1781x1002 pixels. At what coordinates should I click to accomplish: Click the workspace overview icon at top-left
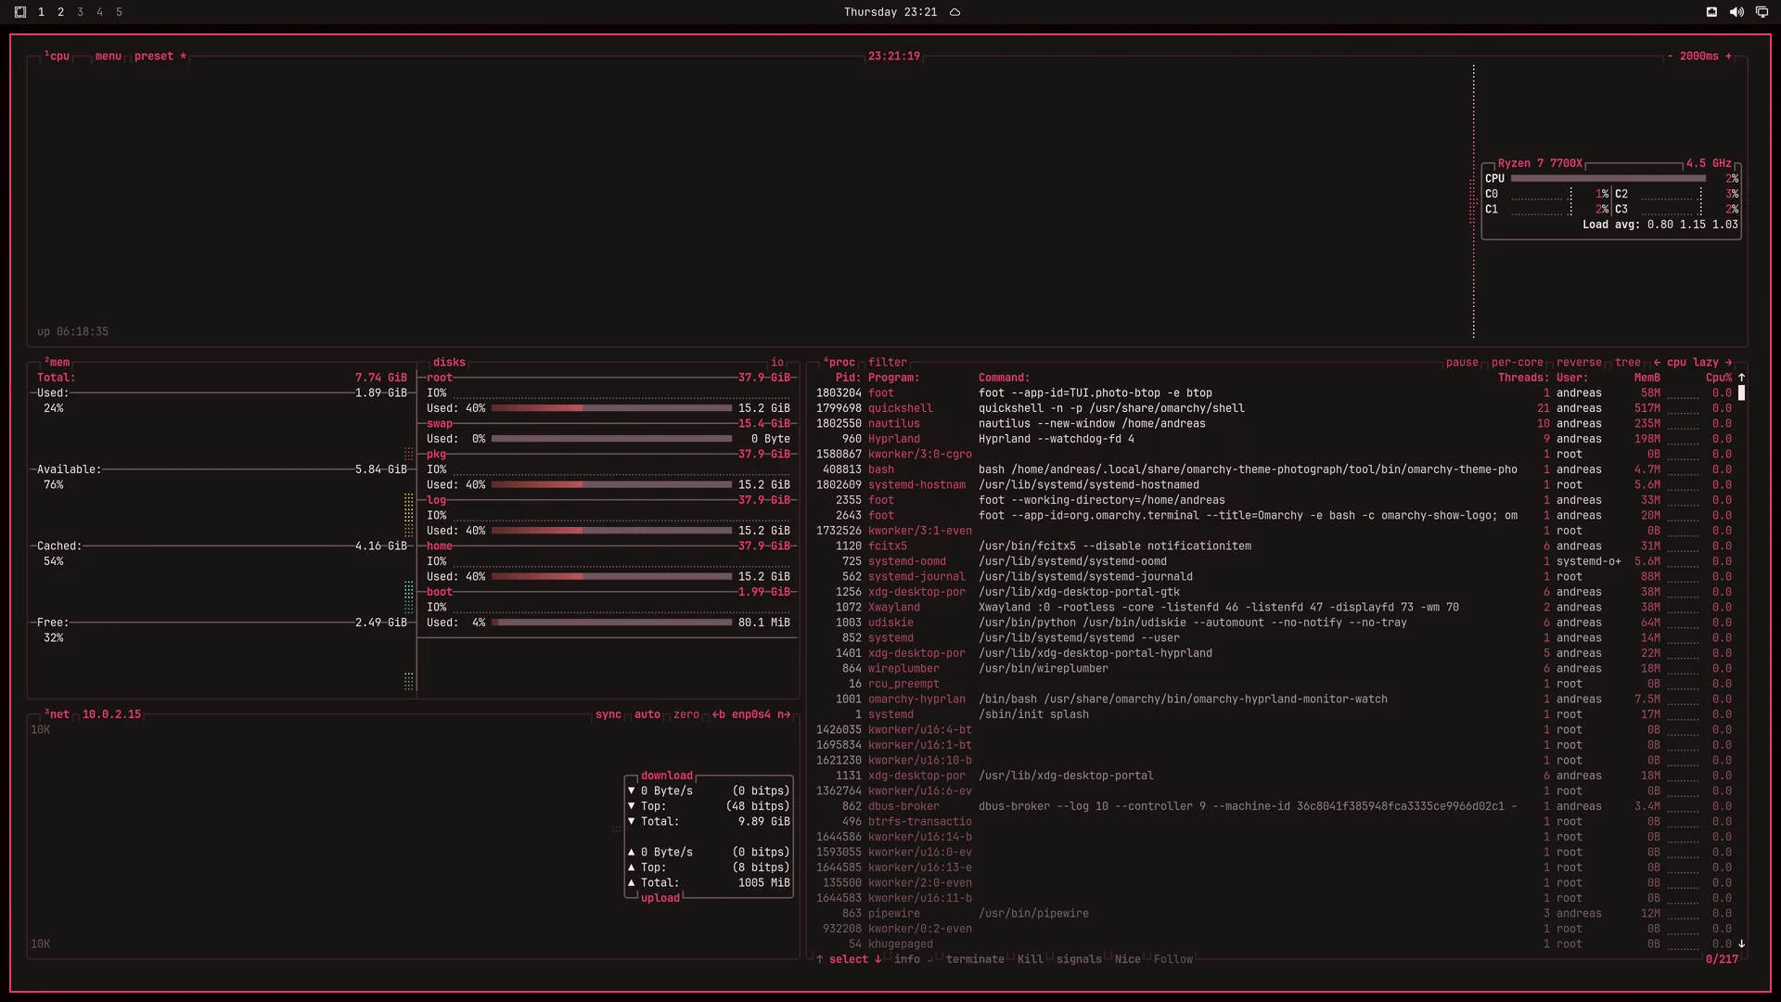click(20, 12)
